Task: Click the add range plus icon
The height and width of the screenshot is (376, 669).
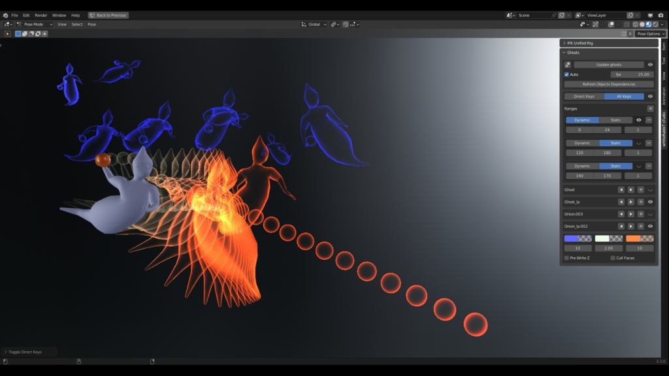Action: click(650, 108)
